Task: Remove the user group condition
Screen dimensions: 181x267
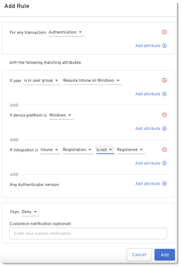Action: [x=164, y=80]
